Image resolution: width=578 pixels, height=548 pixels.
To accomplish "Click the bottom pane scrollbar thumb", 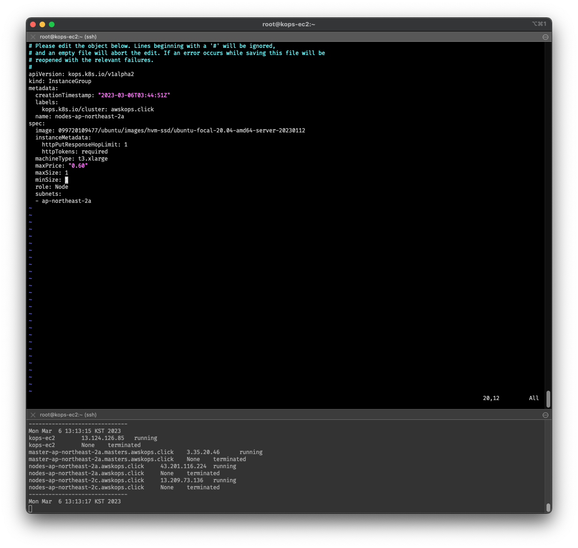I will coord(548,508).
